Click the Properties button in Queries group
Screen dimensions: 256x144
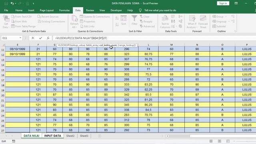pyautogui.click(x=88, y=21)
